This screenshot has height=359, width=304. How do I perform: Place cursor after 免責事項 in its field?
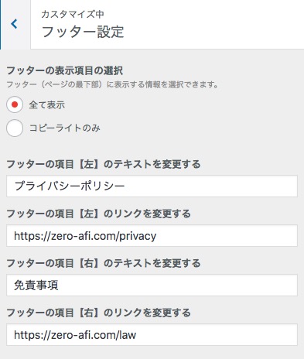point(60,285)
